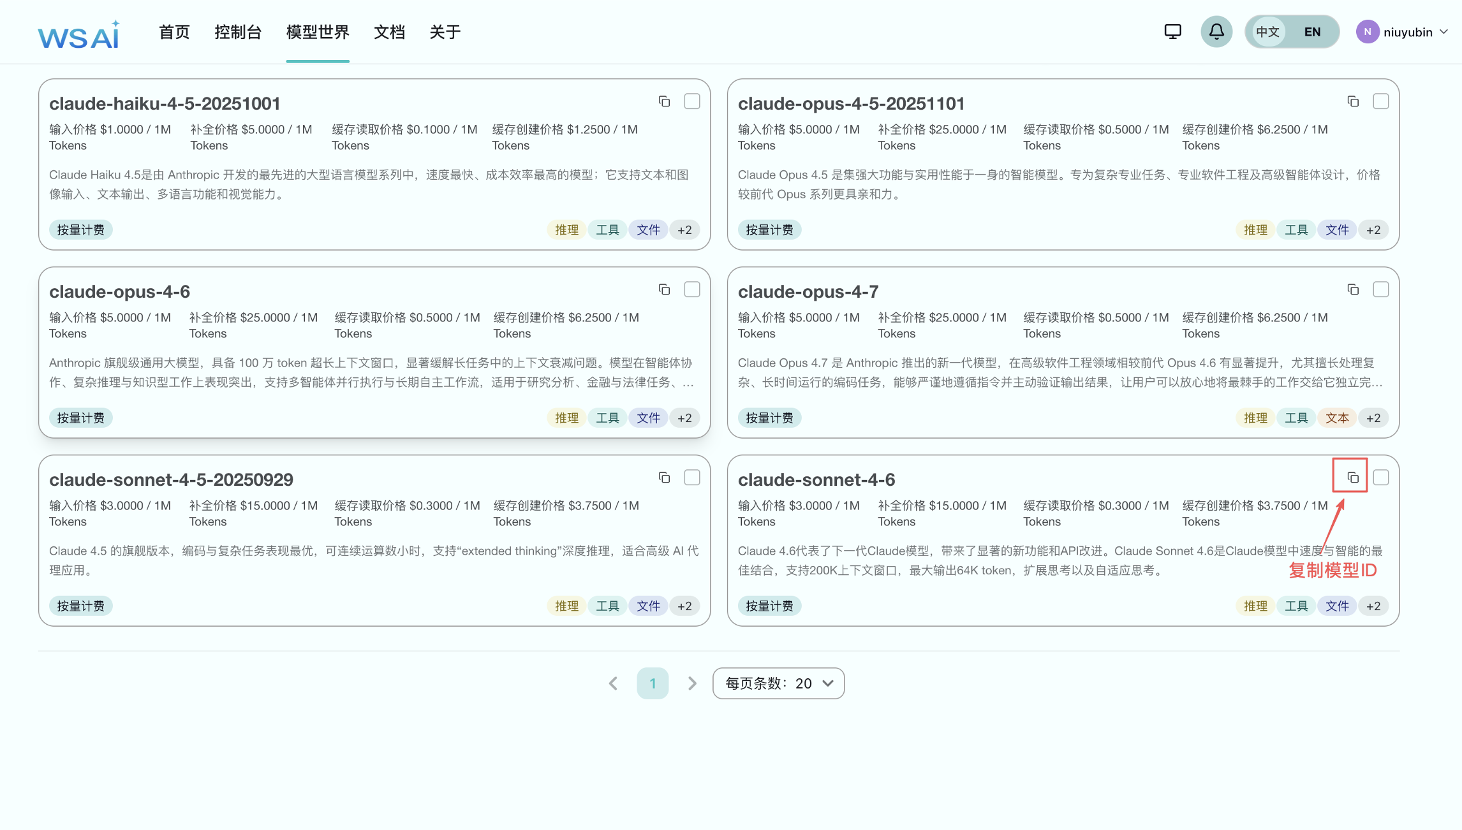The width and height of the screenshot is (1462, 830).
Task: Click 按量计费 badge on claude-opus-4-7
Action: point(770,418)
